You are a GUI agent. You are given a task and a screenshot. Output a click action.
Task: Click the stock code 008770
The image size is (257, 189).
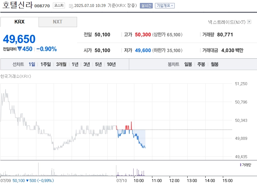42,6
